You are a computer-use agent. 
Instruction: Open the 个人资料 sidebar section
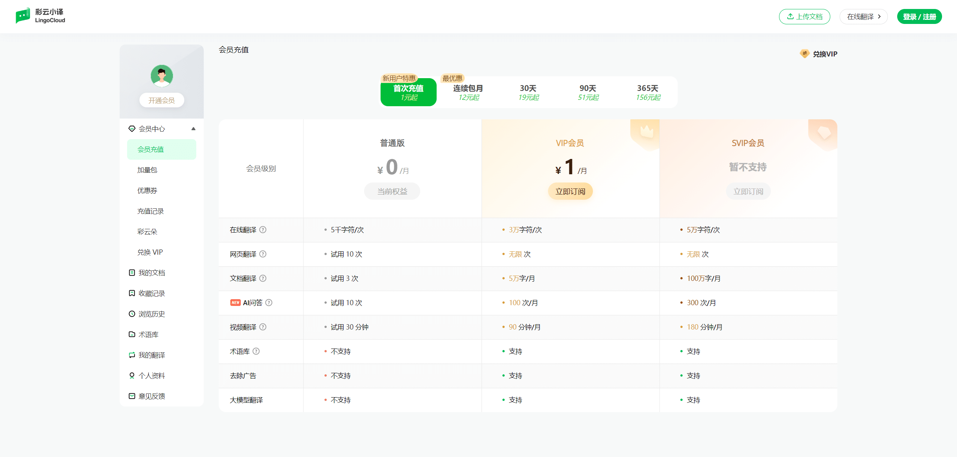(x=152, y=375)
